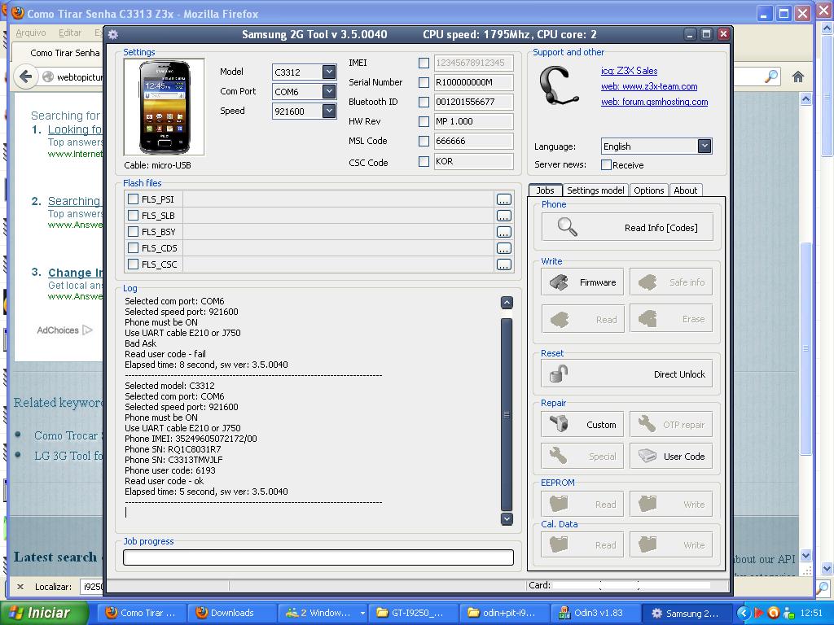
Task: Click the Special repair wrench icon
Action: pos(559,456)
